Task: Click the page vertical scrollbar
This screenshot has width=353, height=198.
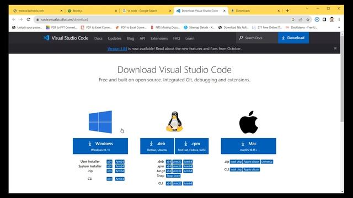Action: click(342, 79)
